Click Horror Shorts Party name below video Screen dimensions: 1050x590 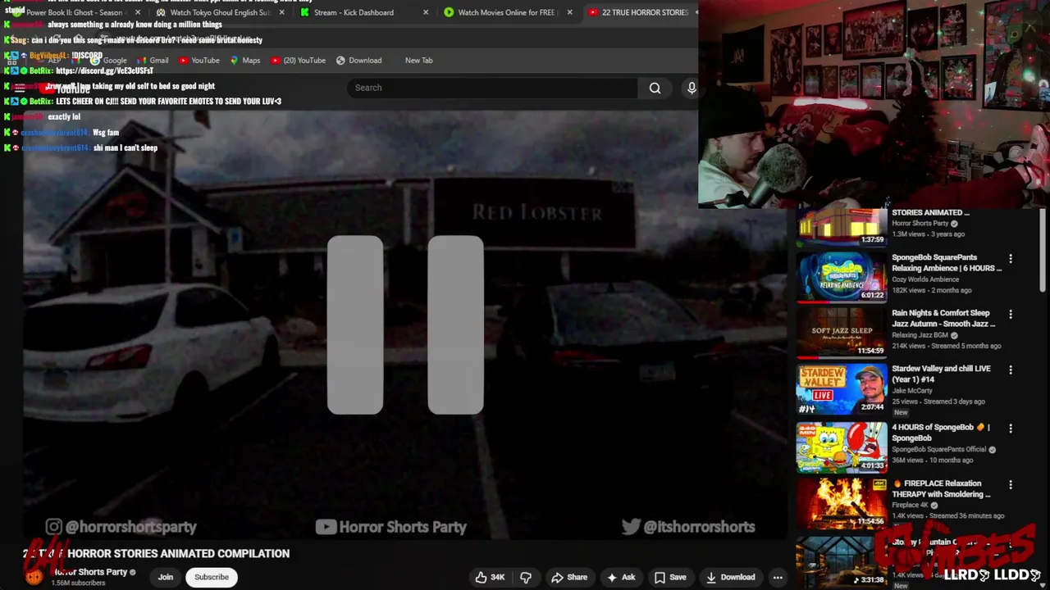pyautogui.click(x=90, y=572)
